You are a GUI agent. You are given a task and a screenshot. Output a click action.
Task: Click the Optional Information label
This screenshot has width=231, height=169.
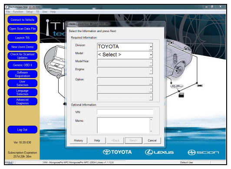click(x=84, y=104)
